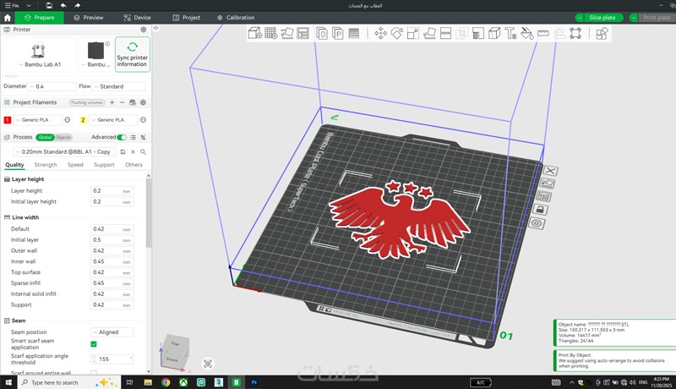The width and height of the screenshot is (676, 389).
Task: Click the Layer height input field
Action: [112, 190]
